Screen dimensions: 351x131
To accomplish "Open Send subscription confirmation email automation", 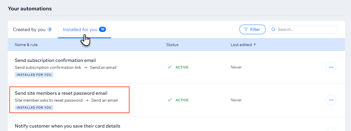I will [x=55, y=60].
